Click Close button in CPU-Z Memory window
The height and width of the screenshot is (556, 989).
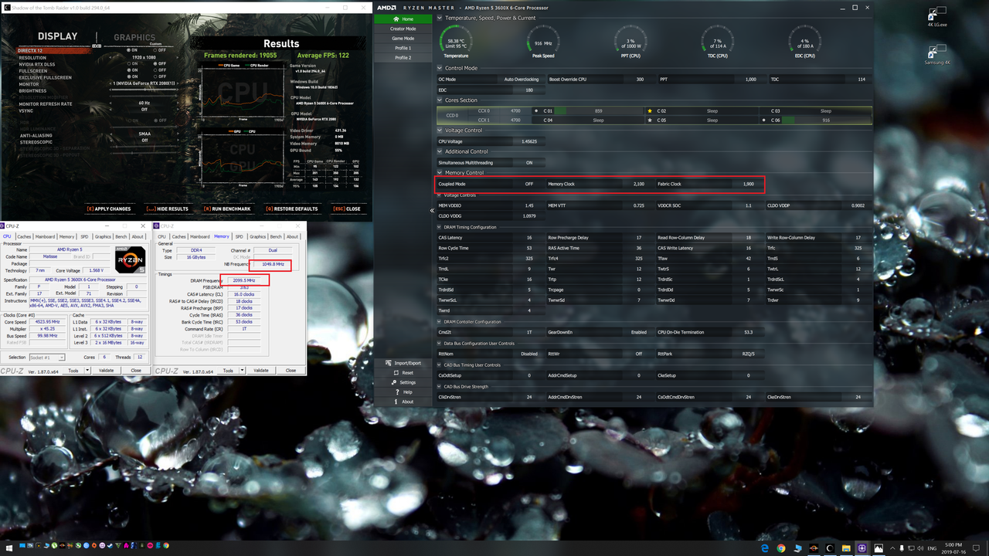click(x=291, y=371)
